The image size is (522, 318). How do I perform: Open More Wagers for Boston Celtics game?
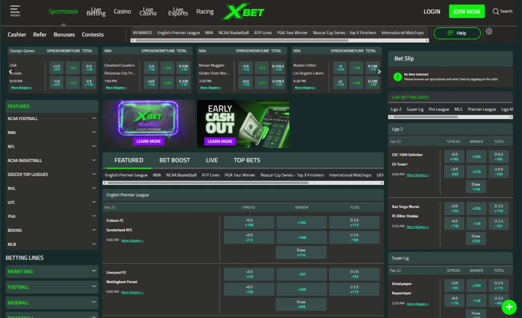coord(305,87)
